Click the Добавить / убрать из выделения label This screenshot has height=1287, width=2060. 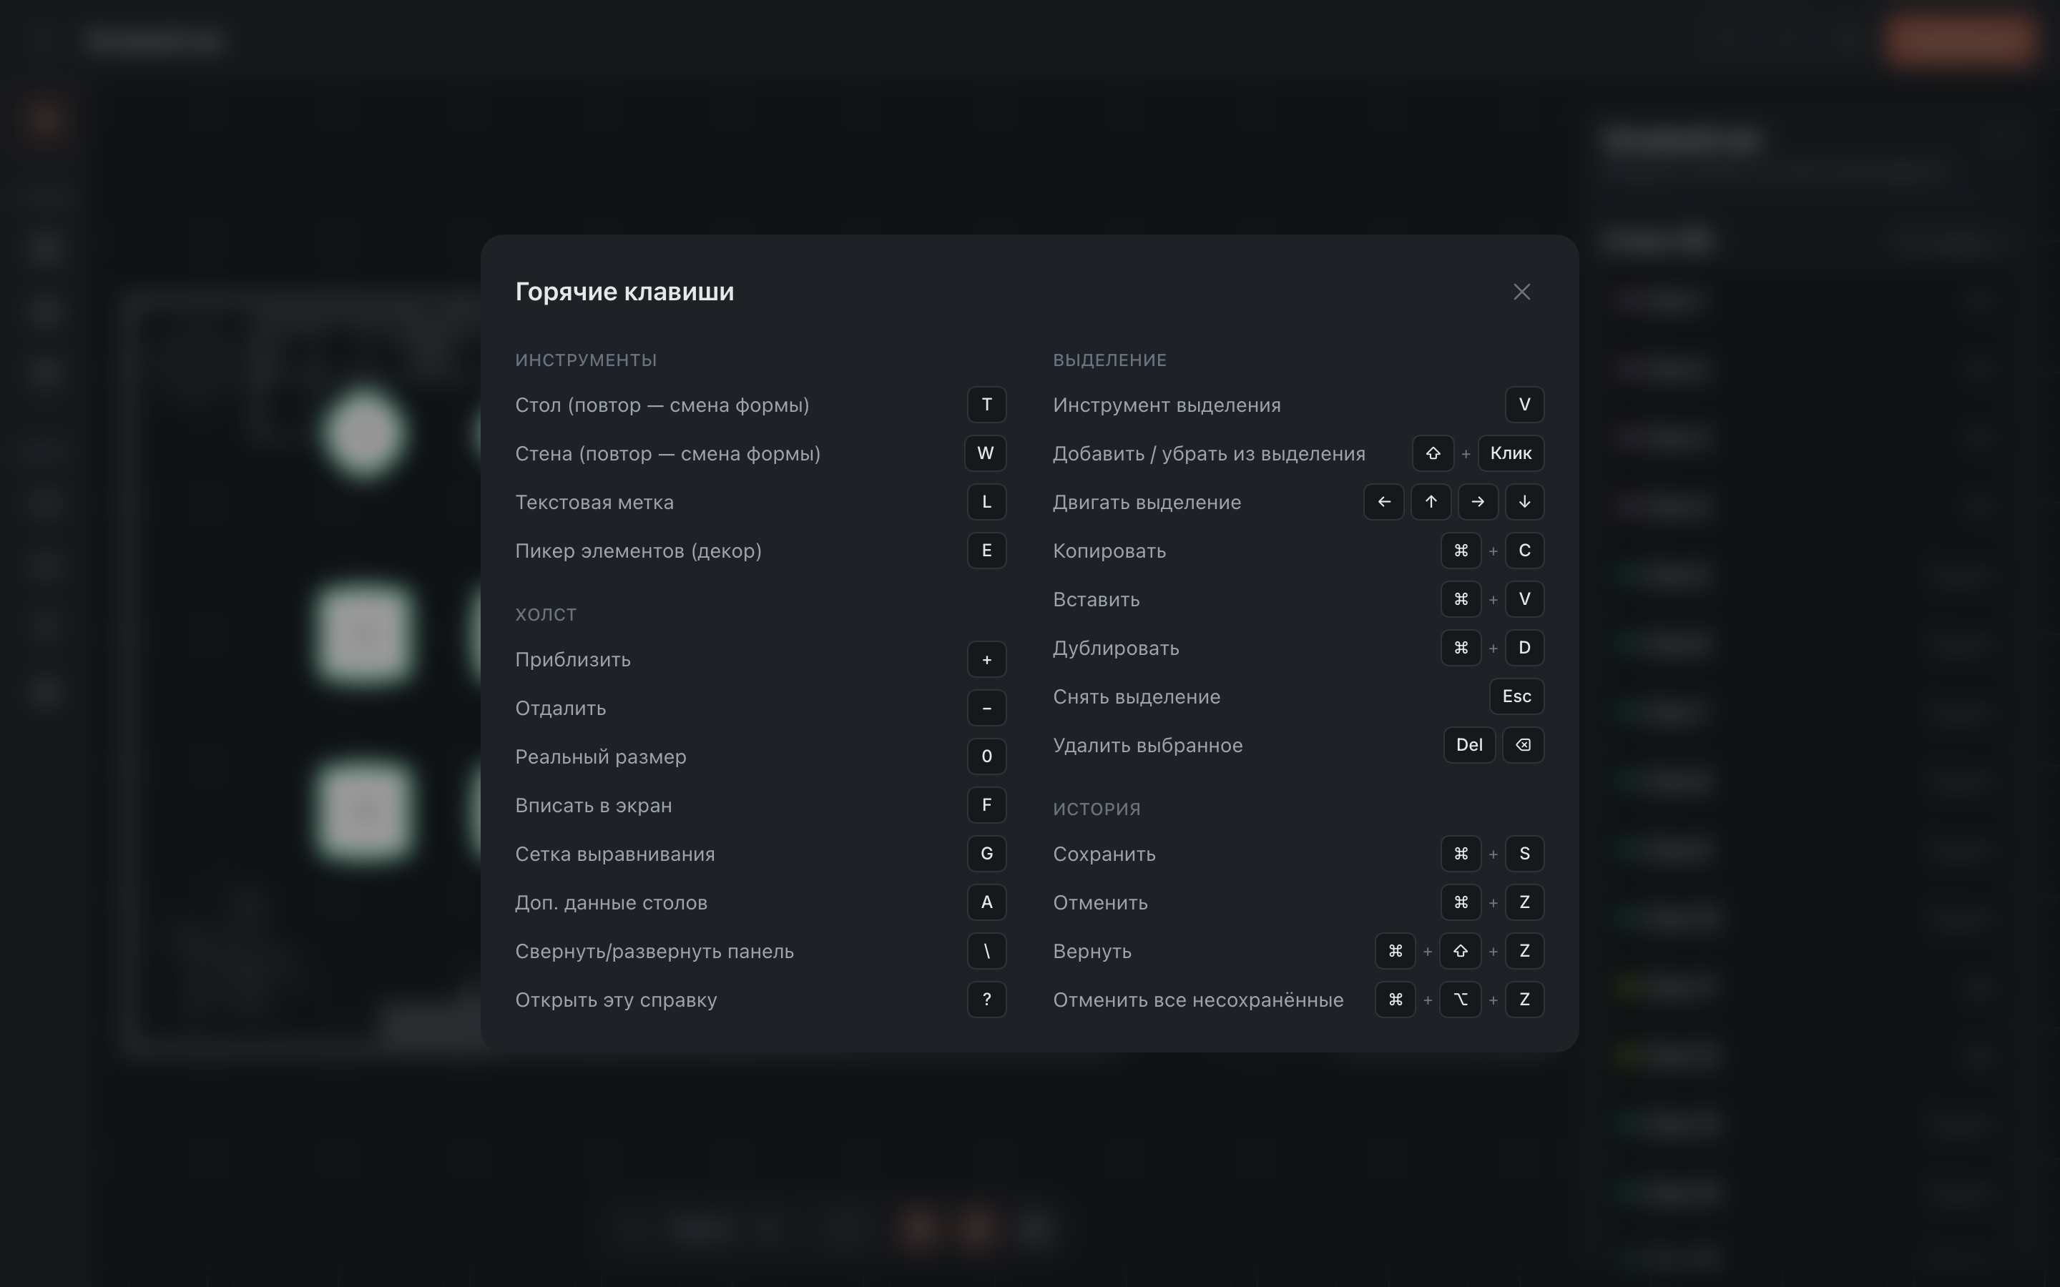coord(1209,454)
